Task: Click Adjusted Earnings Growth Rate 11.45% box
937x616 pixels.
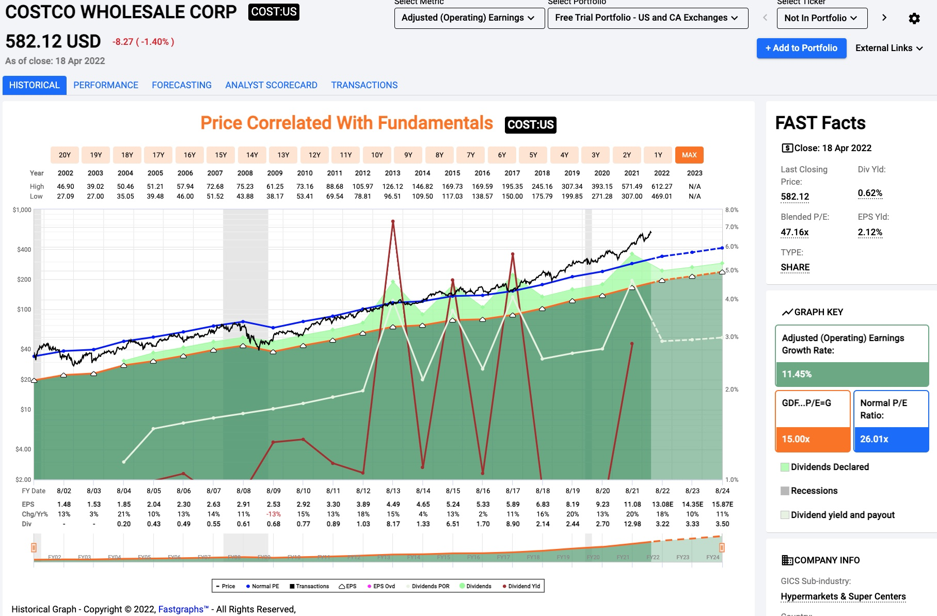Action: [852, 355]
